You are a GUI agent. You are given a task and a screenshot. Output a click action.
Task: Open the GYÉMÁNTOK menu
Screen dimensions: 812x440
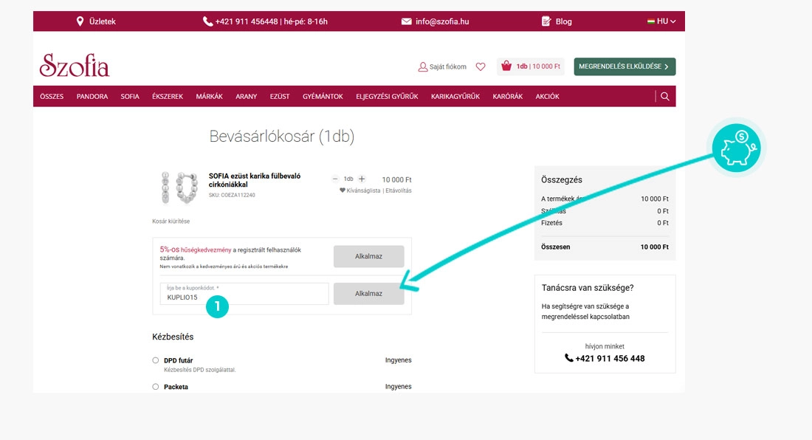pyautogui.click(x=323, y=96)
